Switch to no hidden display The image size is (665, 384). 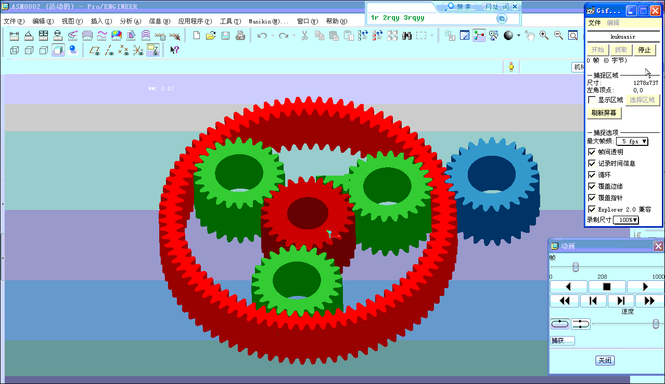pos(43,50)
